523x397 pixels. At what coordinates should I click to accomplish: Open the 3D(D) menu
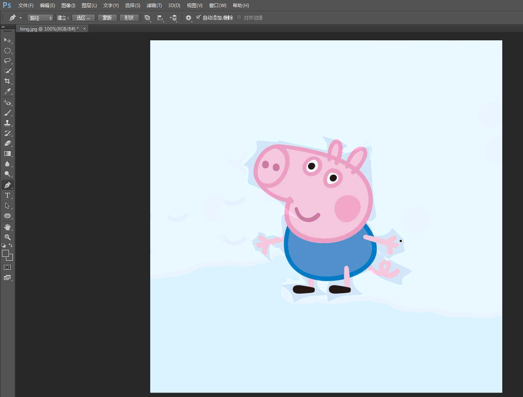(174, 5)
